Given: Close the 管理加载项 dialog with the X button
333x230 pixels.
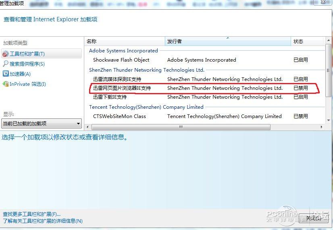Looking at the screenshot, I should [323, 2].
